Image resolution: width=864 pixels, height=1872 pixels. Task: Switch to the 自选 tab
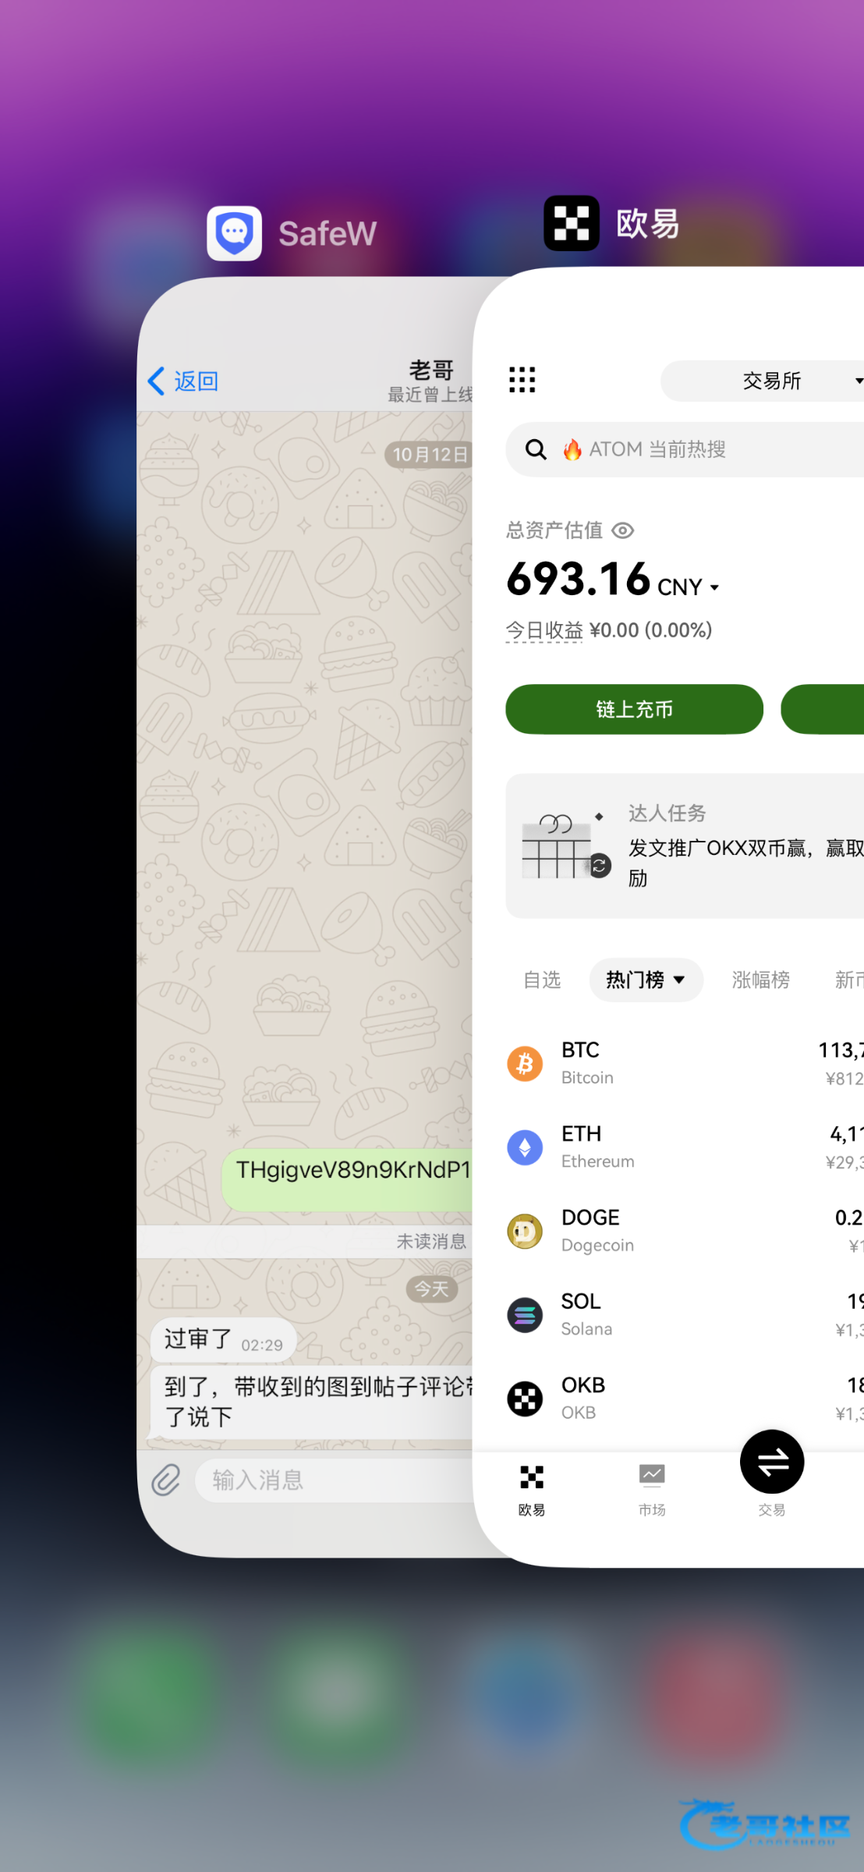pyautogui.click(x=542, y=980)
